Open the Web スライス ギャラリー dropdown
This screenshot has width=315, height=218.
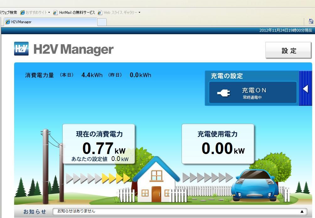point(119,13)
